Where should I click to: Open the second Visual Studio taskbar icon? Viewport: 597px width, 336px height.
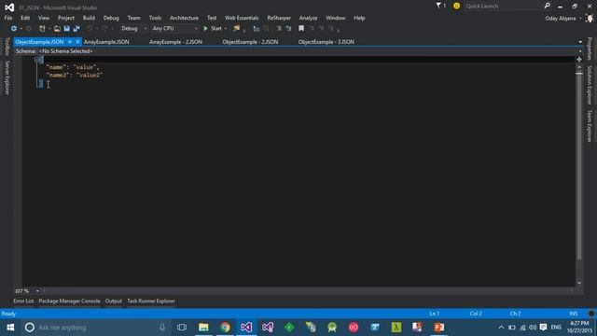268,328
